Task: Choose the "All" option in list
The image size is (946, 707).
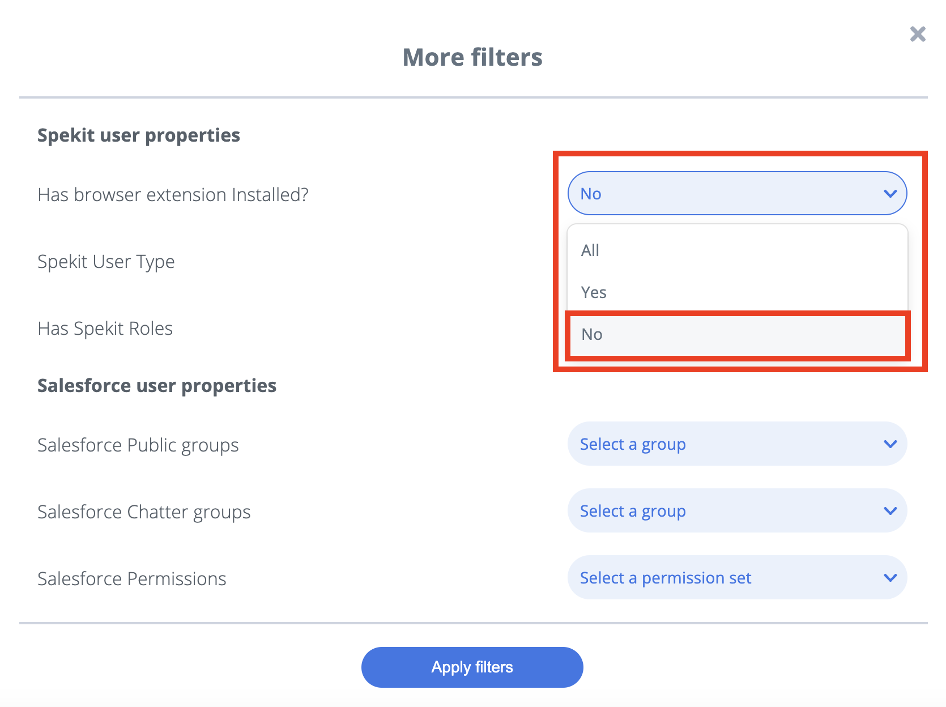Action: pyautogui.click(x=737, y=250)
